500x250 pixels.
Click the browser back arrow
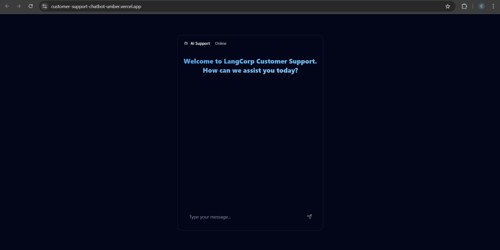[7, 6]
